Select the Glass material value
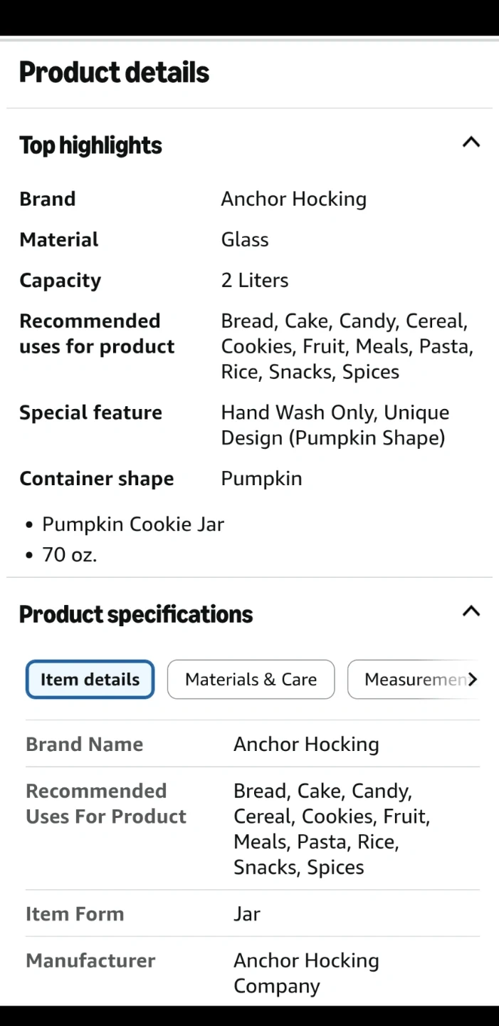 point(245,239)
